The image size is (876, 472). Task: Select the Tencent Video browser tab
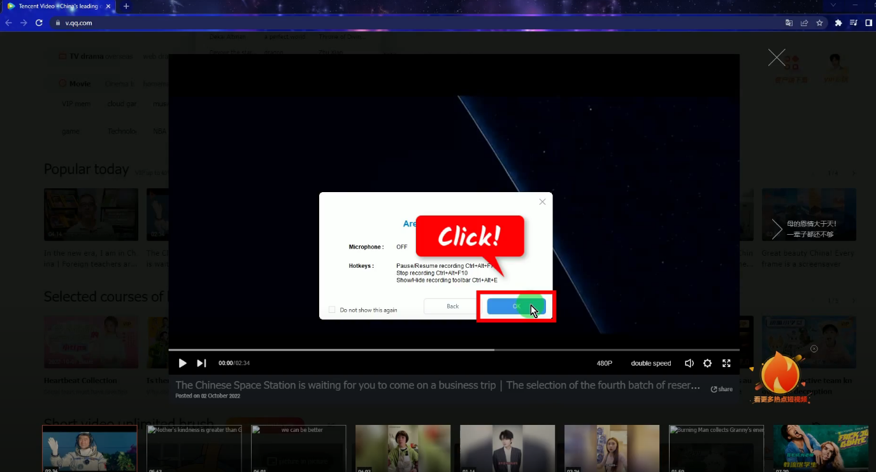tap(57, 6)
